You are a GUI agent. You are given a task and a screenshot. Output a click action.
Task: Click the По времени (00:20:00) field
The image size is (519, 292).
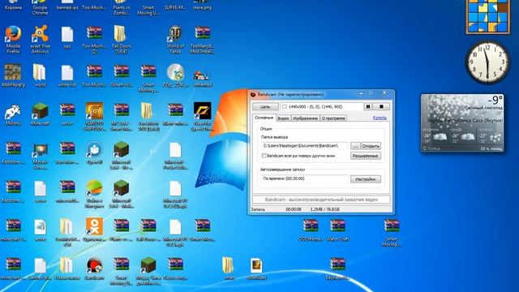pos(305,178)
